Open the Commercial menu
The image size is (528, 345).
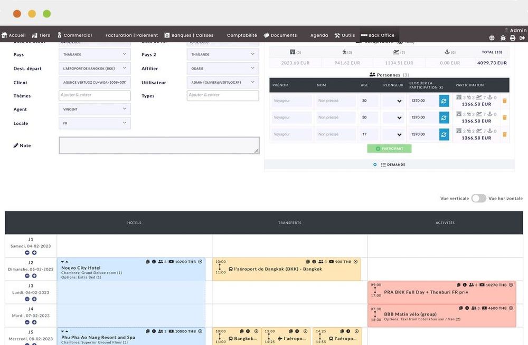coord(74,35)
